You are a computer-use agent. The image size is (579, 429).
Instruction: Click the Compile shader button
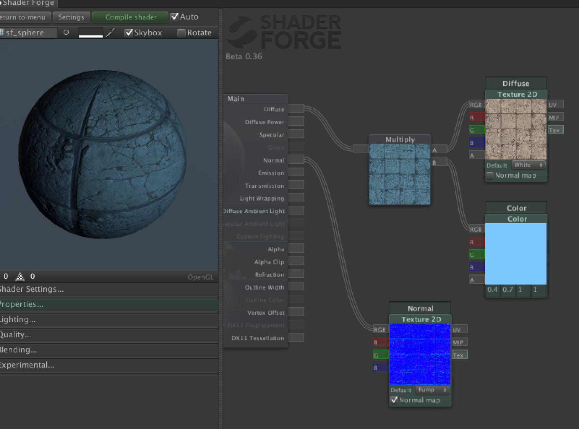click(x=130, y=17)
